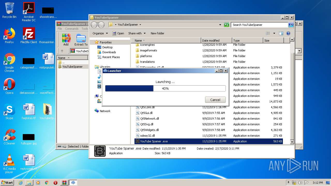The height and width of the screenshot is (186, 331).
Task: Select YouTubeSpamer folder in WinRAR list
Action: 72,67
